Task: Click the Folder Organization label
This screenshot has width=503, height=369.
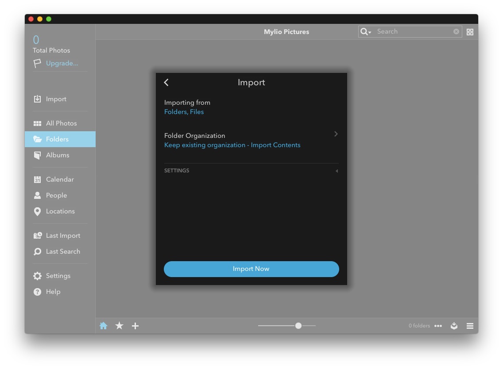Action: click(195, 136)
